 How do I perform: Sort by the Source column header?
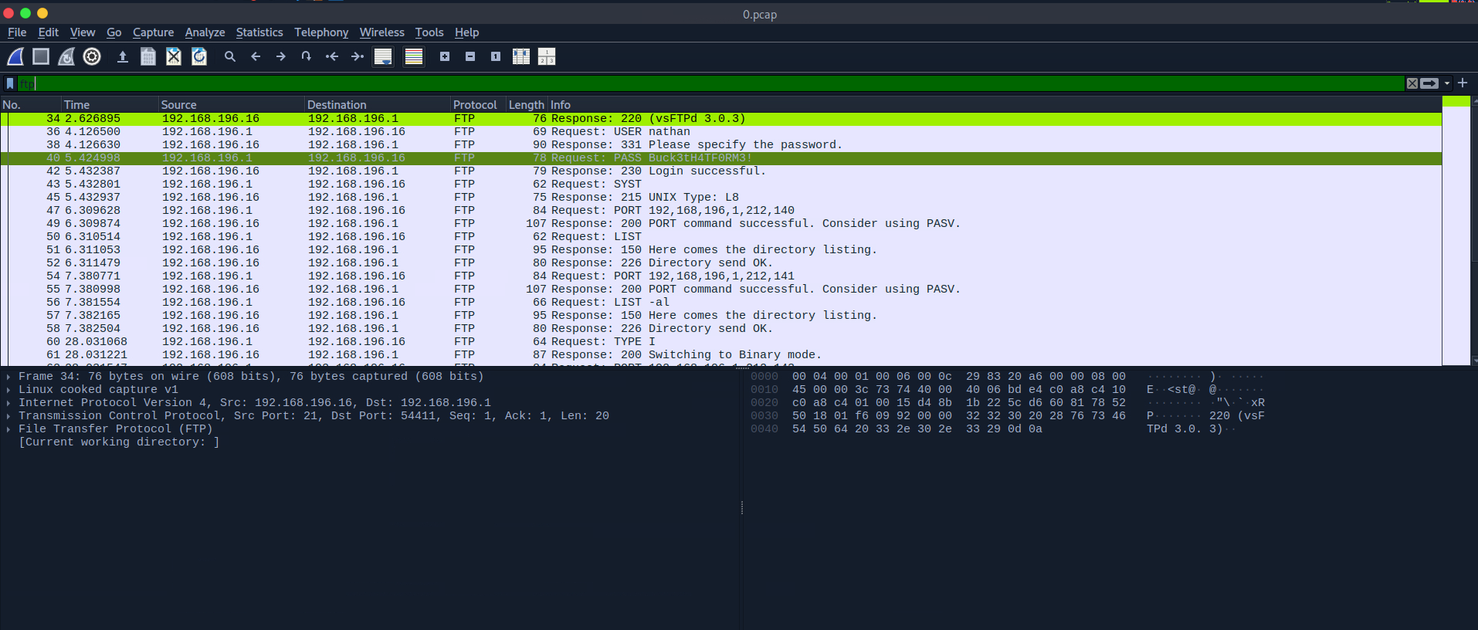point(231,105)
